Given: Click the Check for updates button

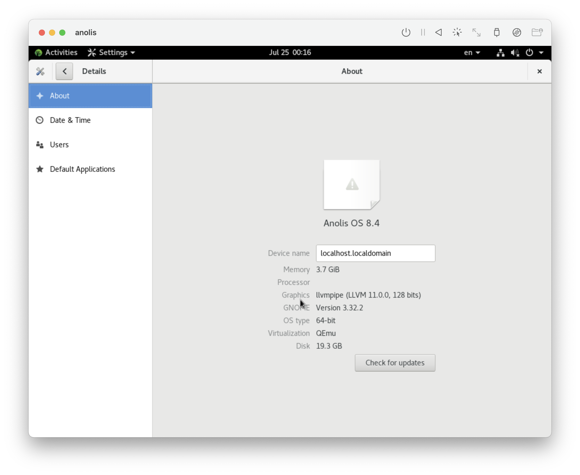Looking at the screenshot, I should [x=395, y=363].
